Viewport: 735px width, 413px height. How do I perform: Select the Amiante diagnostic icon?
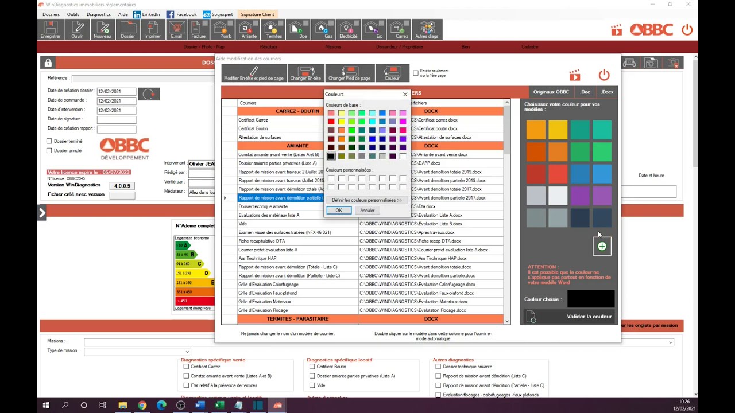(x=249, y=30)
